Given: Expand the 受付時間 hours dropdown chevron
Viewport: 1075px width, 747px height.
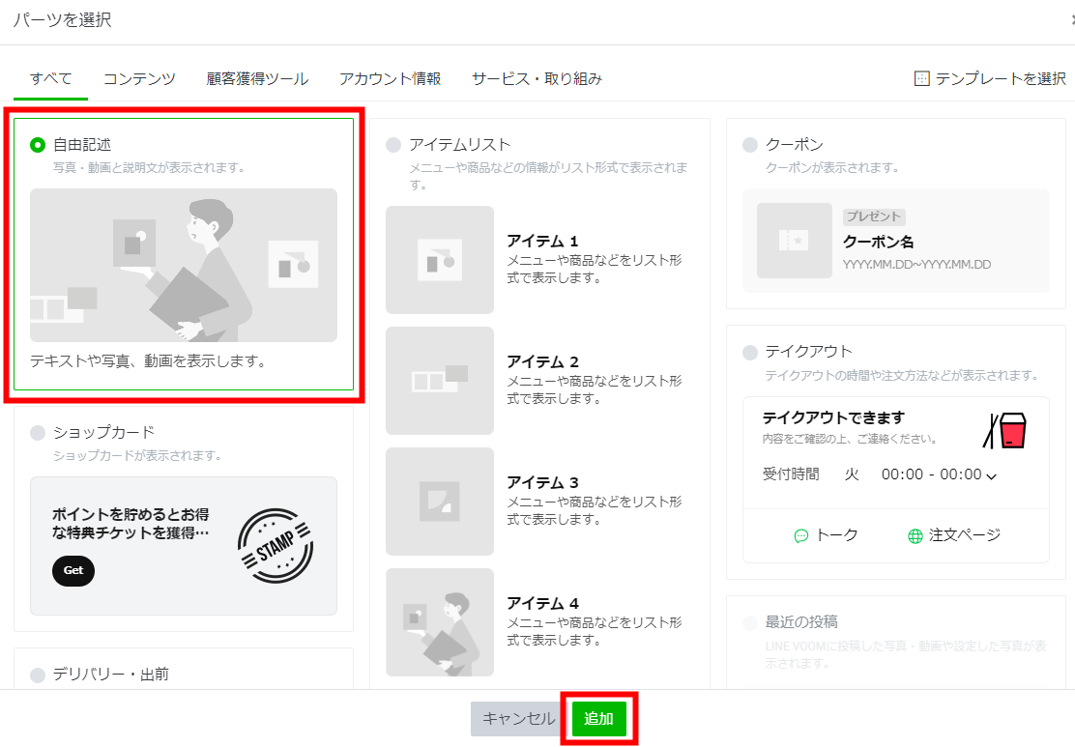Looking at the screenshot, I should tap(991, 475).
